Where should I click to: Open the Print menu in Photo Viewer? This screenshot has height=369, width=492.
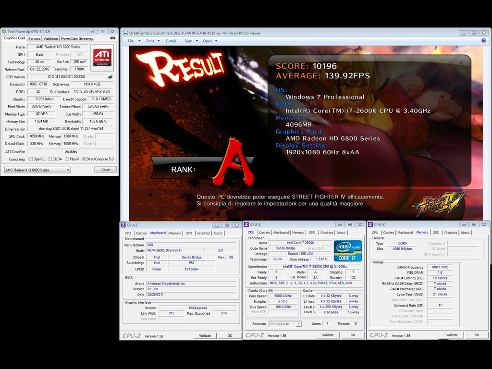click(153, 41)
